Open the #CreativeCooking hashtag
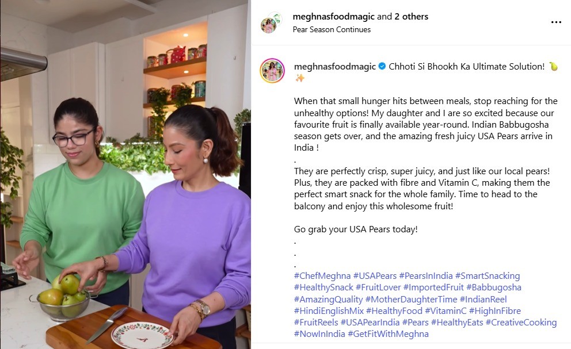The height and width of the screenshot is (349, 571). tap(521, 323)
